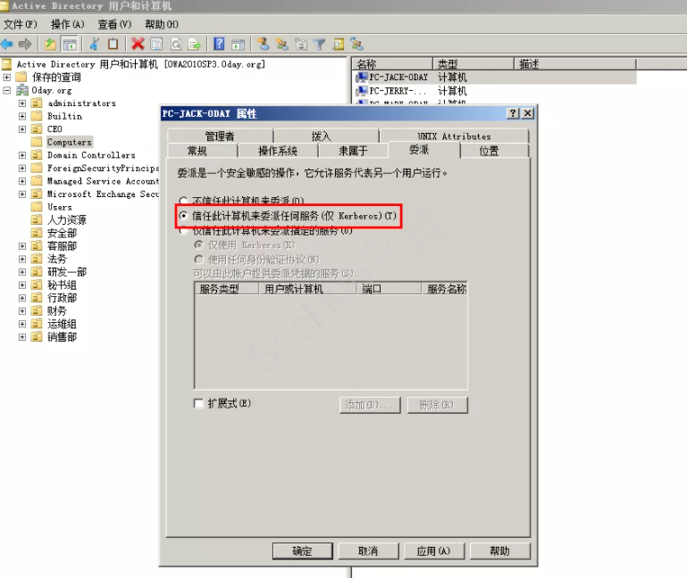
Task: Open the 文件(F) menu
Action: tap(21, 24)
